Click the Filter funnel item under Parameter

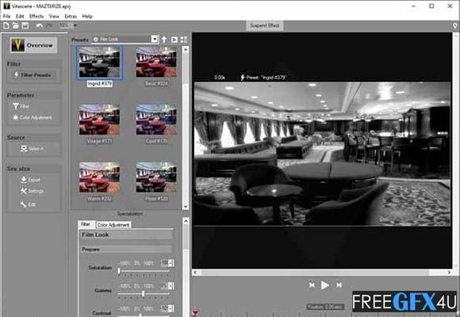coord(21,106)
